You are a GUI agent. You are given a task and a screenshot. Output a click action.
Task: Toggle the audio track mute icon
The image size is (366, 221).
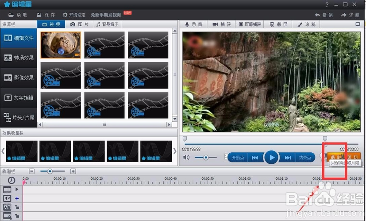pyautogui.click(x=7, y=198)
